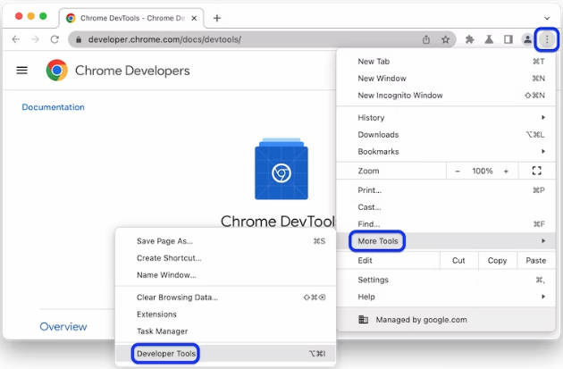Choose Create Shortcut… in submenu
Screen dimensions: 563x369
[225, 257]
